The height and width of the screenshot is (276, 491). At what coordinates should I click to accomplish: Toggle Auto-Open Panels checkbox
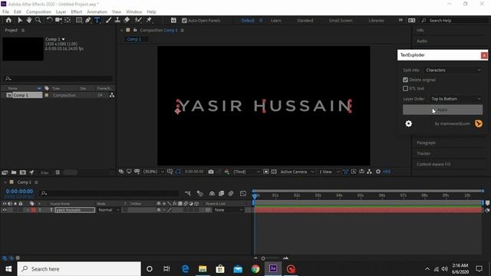click(x=184, y=21)
